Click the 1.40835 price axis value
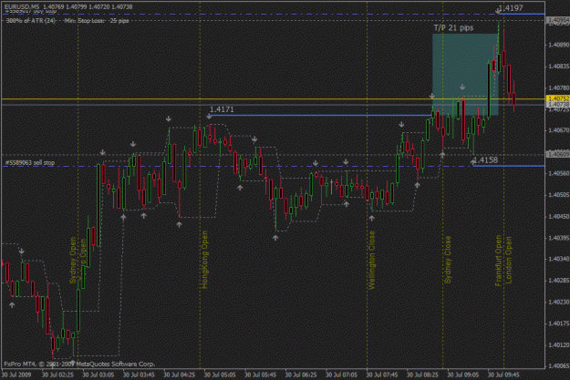 point(559,67)
